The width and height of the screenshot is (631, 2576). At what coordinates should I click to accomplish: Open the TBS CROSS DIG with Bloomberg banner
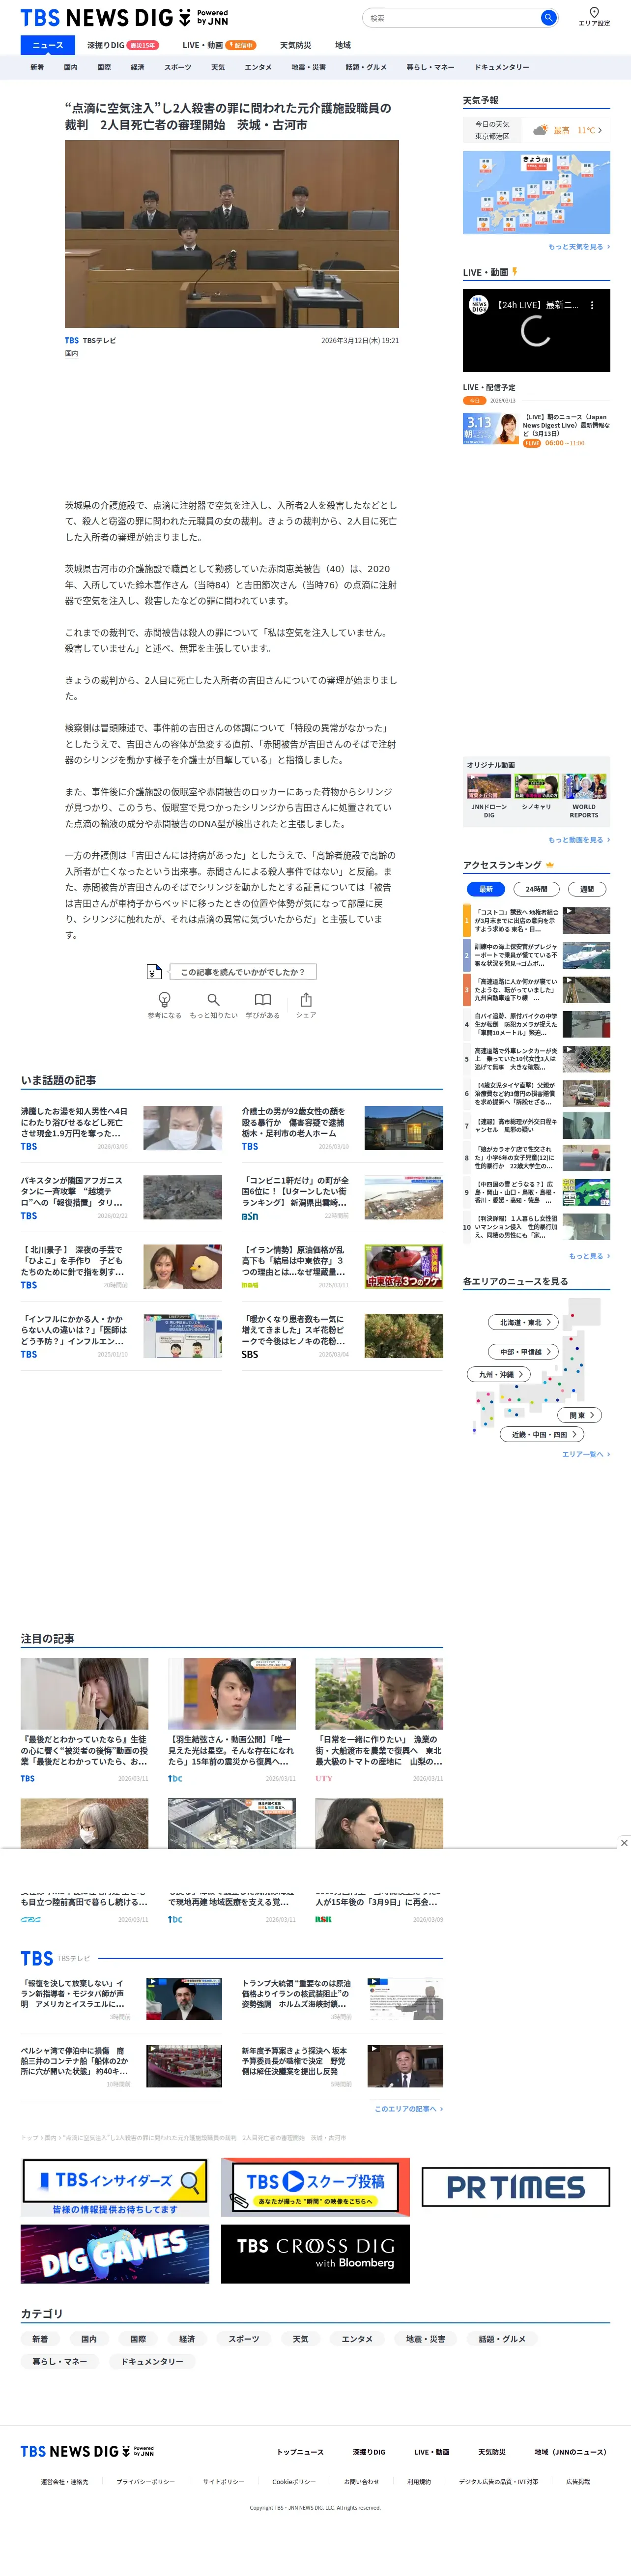point(315,2254)
